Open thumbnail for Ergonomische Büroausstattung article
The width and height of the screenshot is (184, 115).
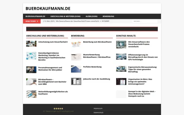click(x=121, y=69)
